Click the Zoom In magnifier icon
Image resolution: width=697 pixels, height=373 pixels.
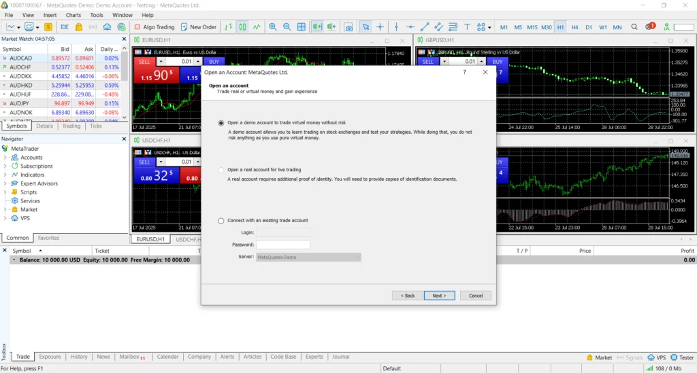[273, 27]
